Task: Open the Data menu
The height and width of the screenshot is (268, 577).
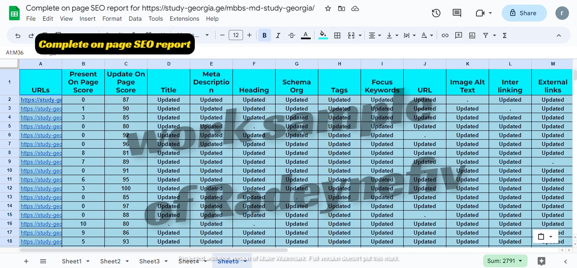Action: (135, 19)
